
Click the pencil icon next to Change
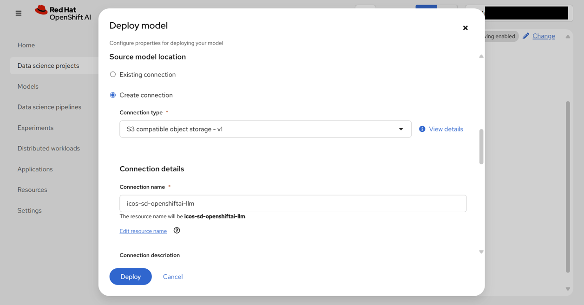click(x=526, y=36)
